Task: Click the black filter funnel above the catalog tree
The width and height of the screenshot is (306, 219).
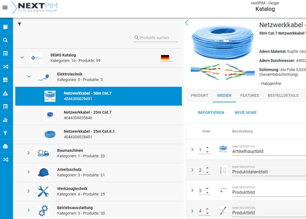Action: [19, 24]
